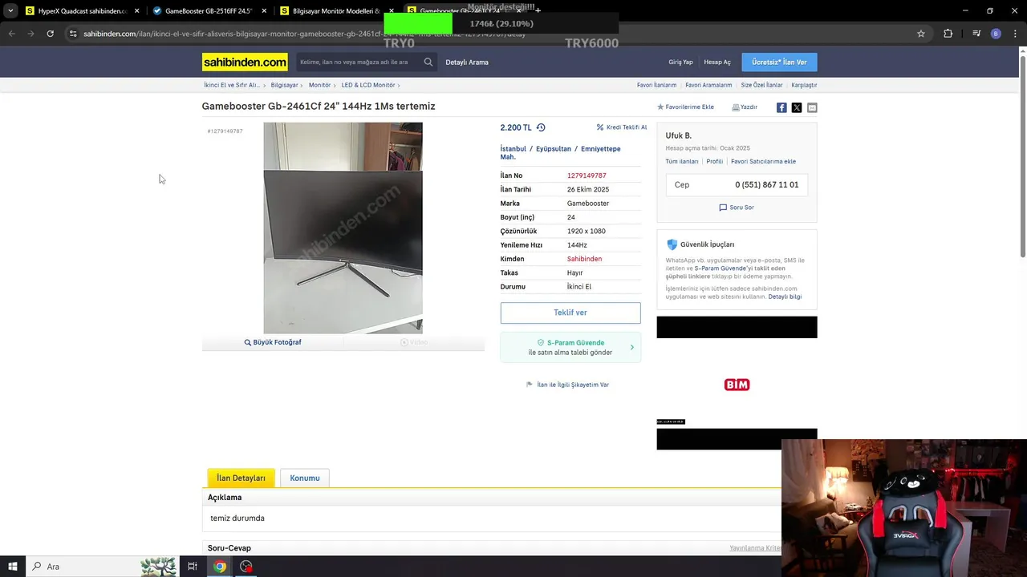Click İstanbul location link
This screenshot has width=1027, height=577.
click(x=513, y=149)
